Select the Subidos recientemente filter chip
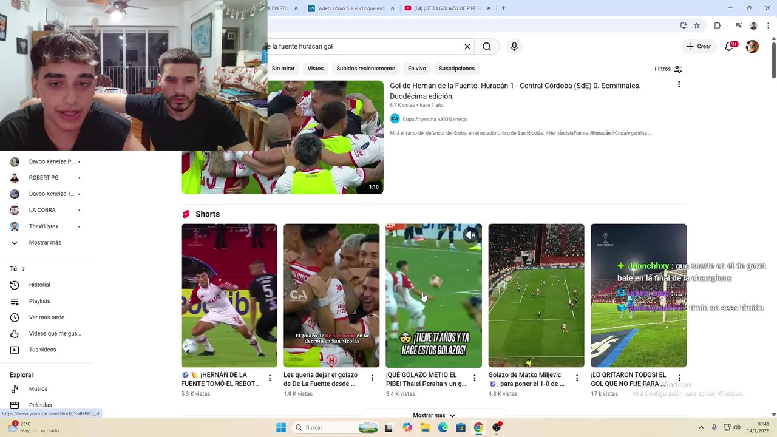This screenshot has height=437, width=777. [365, 69]
